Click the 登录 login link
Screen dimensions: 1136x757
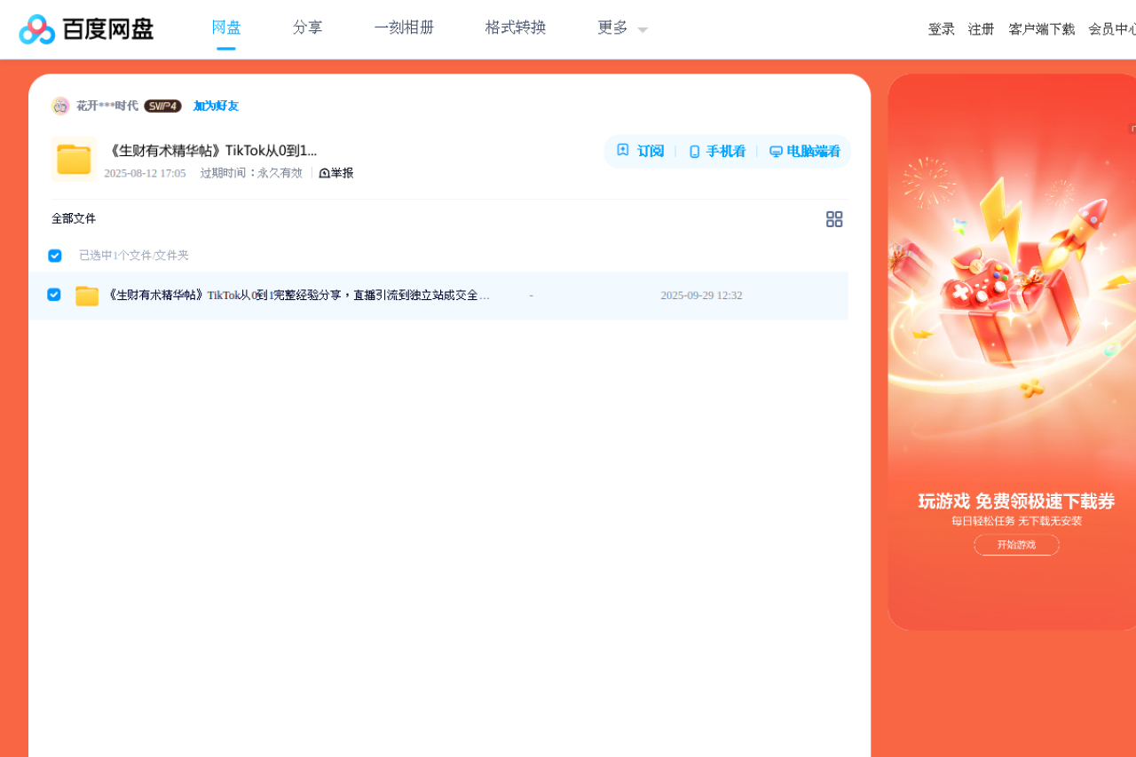(940, 28)
